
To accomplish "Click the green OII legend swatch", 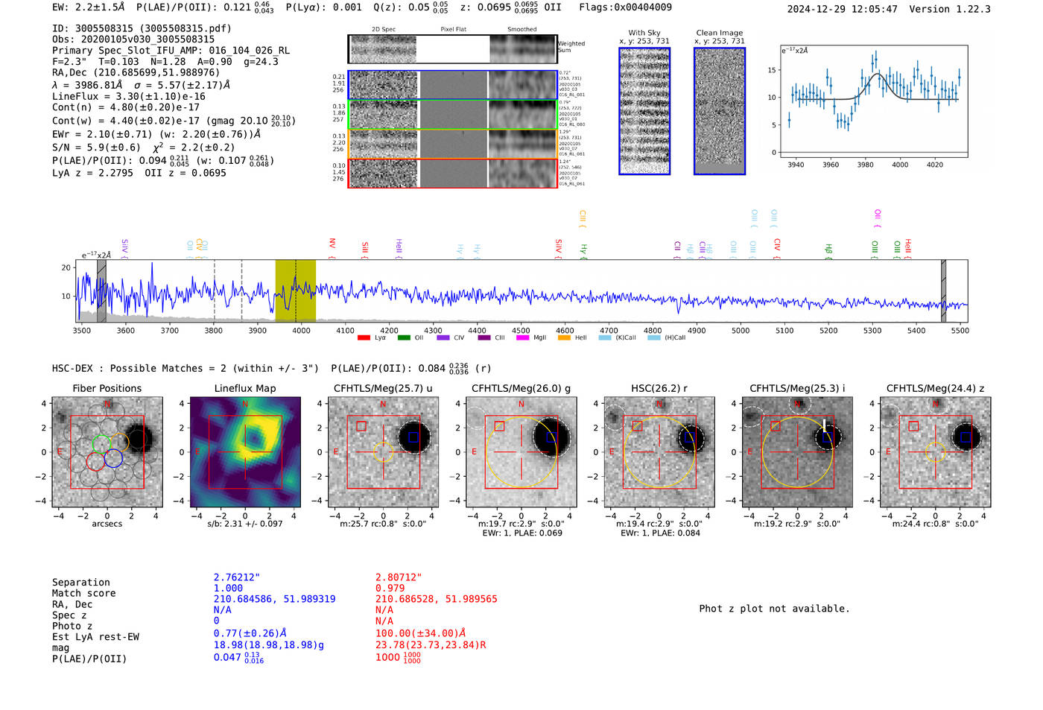I will click(404, 338).
